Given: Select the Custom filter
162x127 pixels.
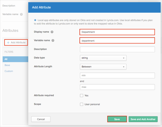Looking at the screenshot, I should 9,71.
